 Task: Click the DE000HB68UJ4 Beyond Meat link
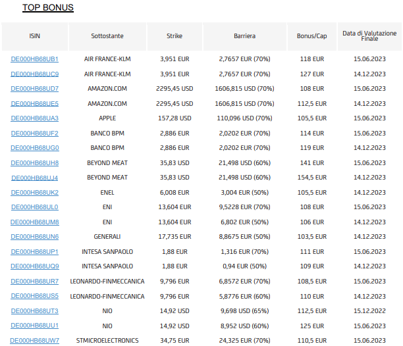[x=35, y=178]
